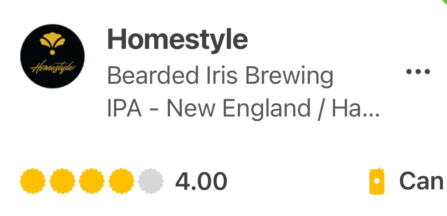
Task: Visit the Bearded Iris Brewing brewery link
Action: pyautogui.click(x=220, y=76)
